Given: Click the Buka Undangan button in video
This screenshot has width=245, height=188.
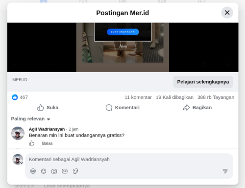Looking at the screenshot, I should [123, 32].
